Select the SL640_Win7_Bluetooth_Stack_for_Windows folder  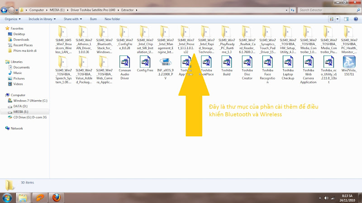[x=104, y=40]
